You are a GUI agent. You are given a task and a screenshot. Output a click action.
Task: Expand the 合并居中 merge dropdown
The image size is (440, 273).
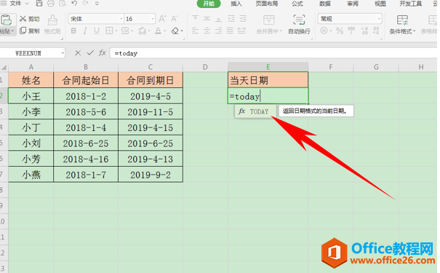coord(281,31)
